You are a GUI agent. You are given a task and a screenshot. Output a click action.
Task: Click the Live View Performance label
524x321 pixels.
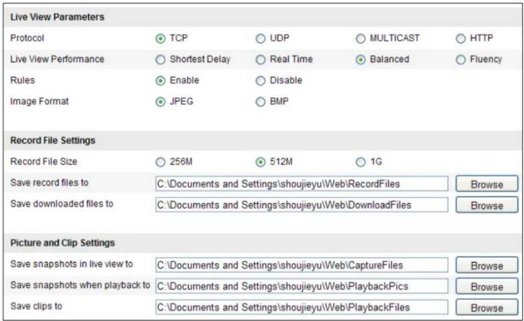tap(57, 59)
